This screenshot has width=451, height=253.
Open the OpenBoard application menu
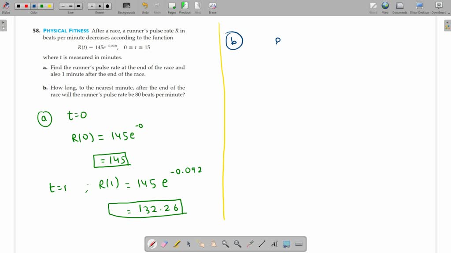(439, 7)
